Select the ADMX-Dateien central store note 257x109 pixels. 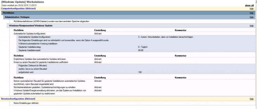(x=52, y=21)
